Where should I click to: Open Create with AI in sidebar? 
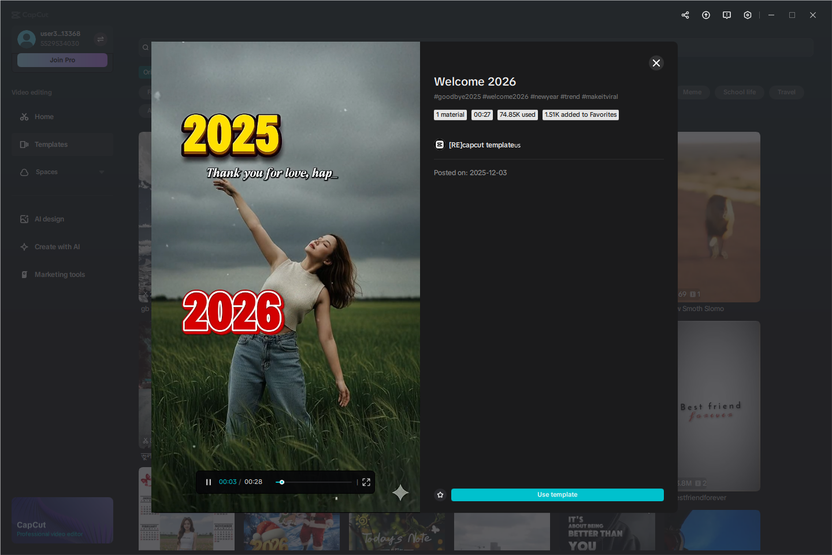pos(62,247)
